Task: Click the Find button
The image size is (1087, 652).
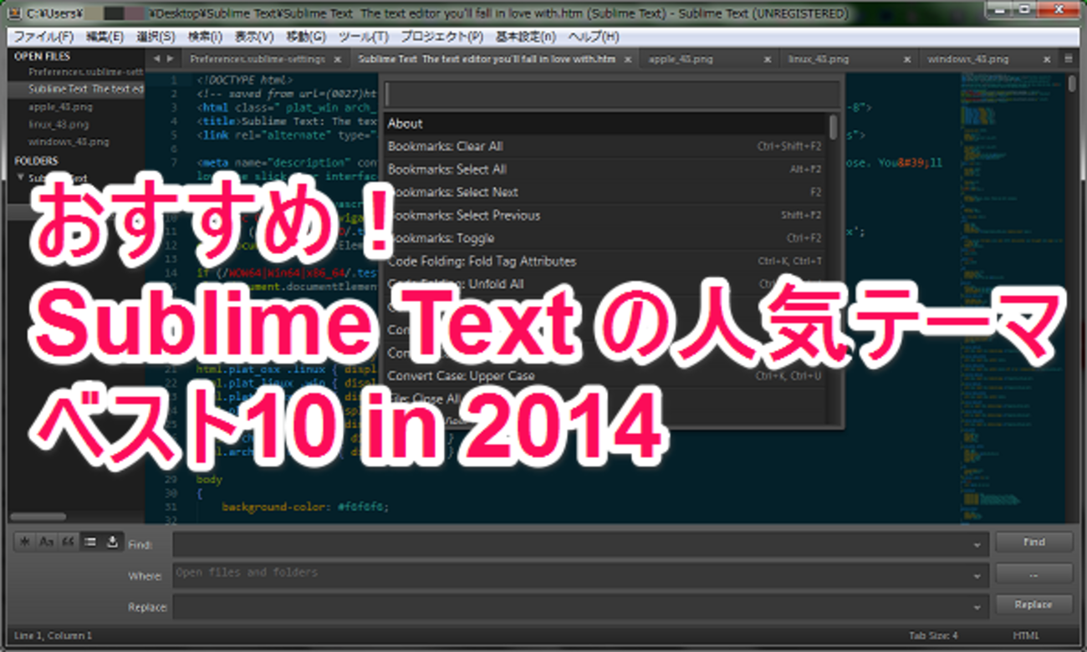Action: 1033,542
